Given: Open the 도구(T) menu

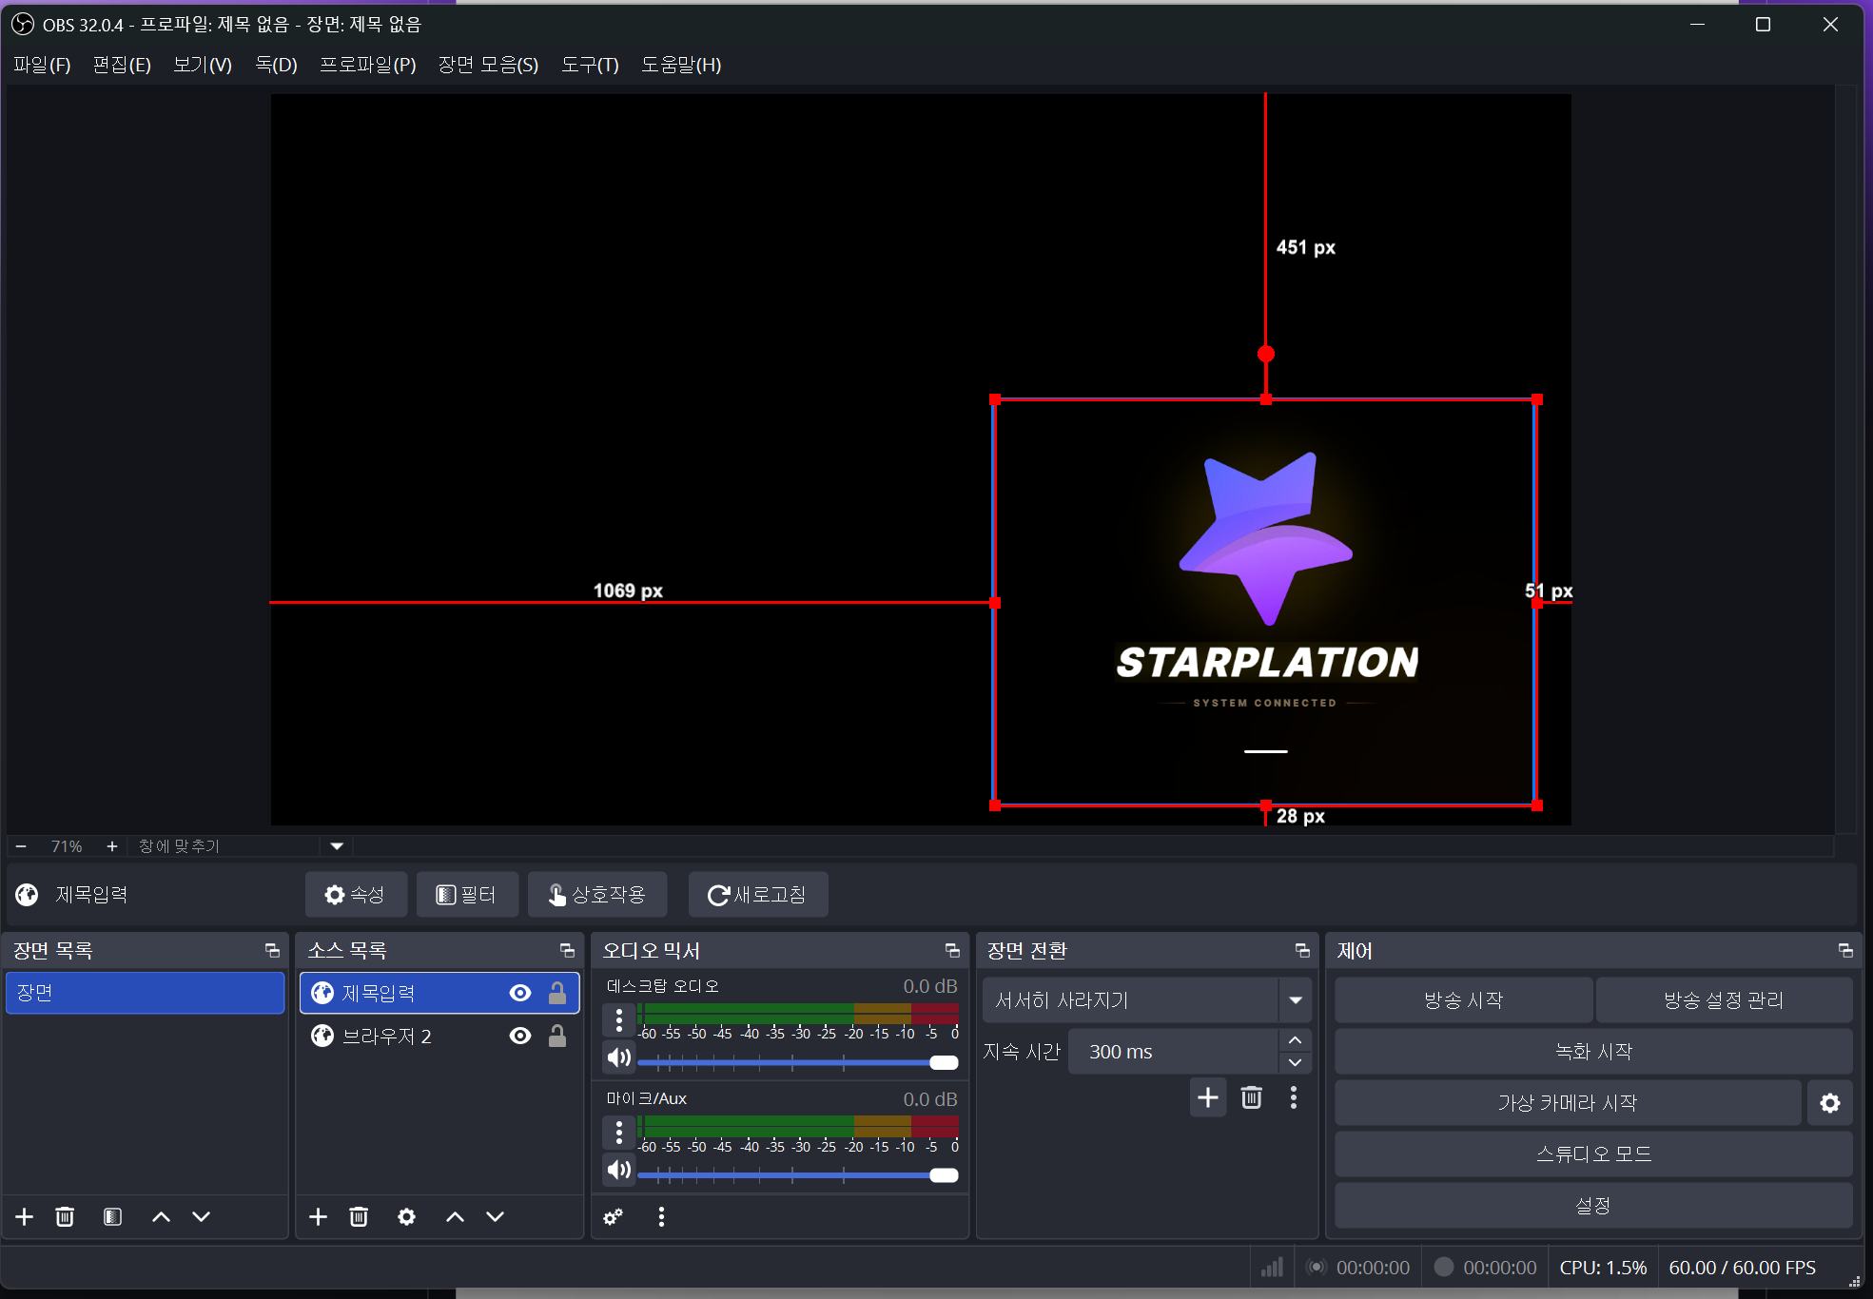Looking at the screenshot, I should [590, 65].
